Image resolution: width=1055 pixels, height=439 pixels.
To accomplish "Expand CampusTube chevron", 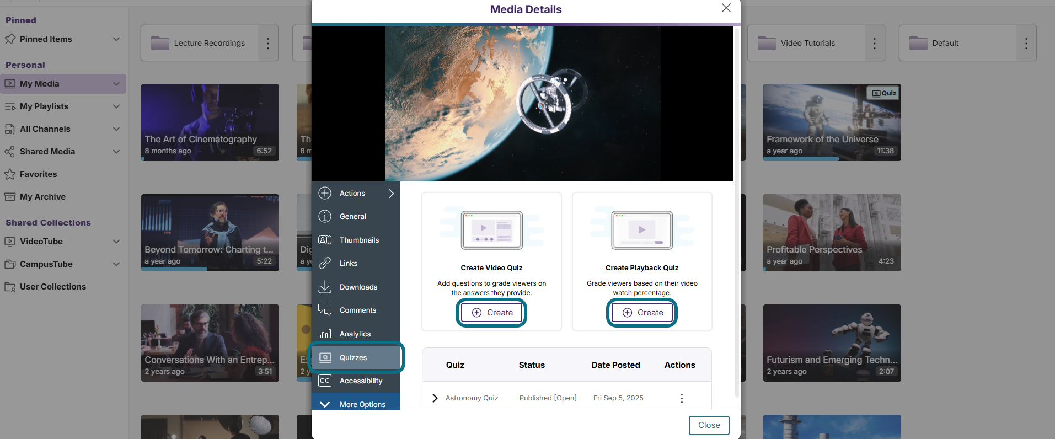I will click(x=116, y=264).
